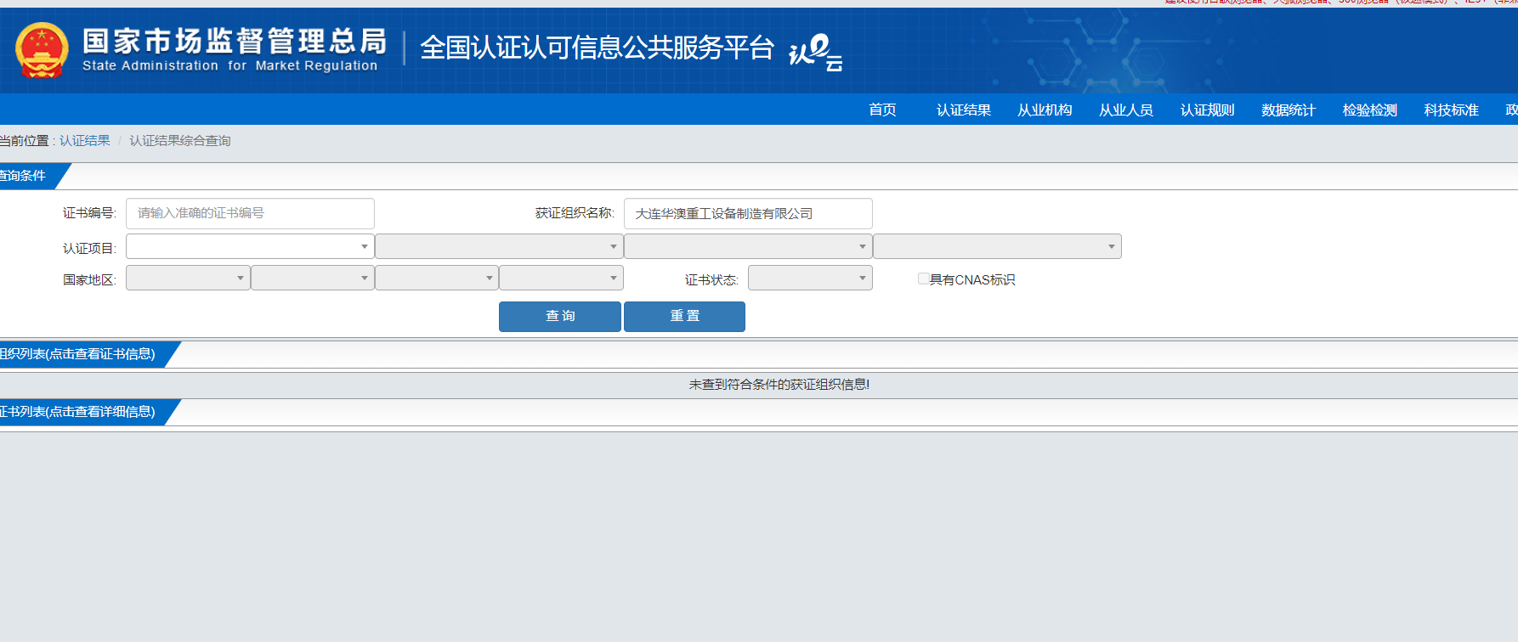
Task: Open the fourth 认证项目 dropdown
Action: (x=997, y=246)
